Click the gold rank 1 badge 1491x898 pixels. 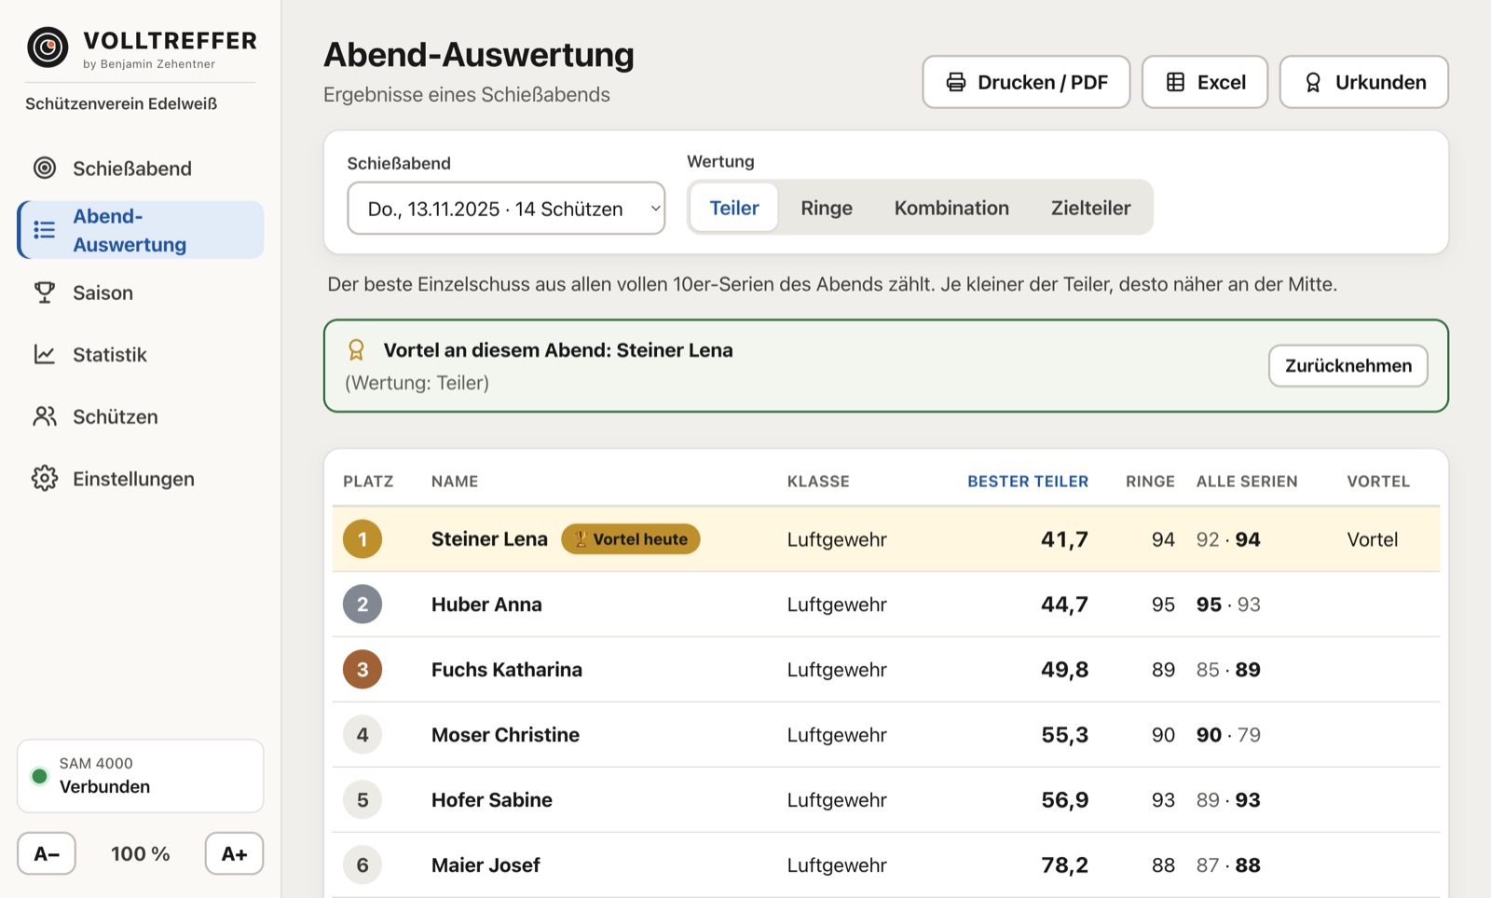(362, 538)
